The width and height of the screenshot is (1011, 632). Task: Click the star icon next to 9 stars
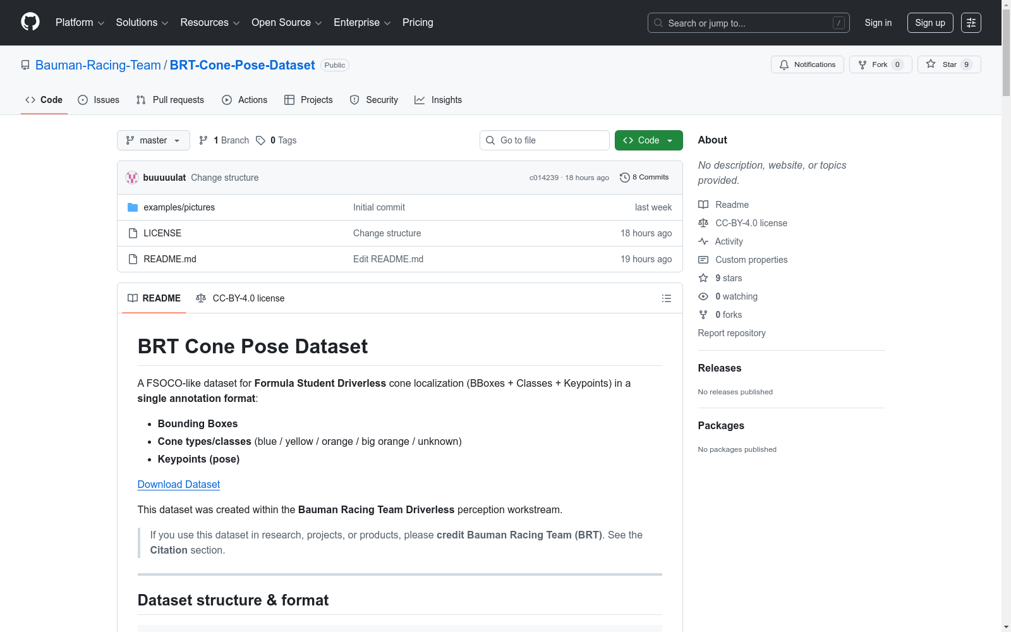pyautogui.click(x=703, y=278)
